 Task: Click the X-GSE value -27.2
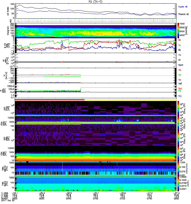176,193
